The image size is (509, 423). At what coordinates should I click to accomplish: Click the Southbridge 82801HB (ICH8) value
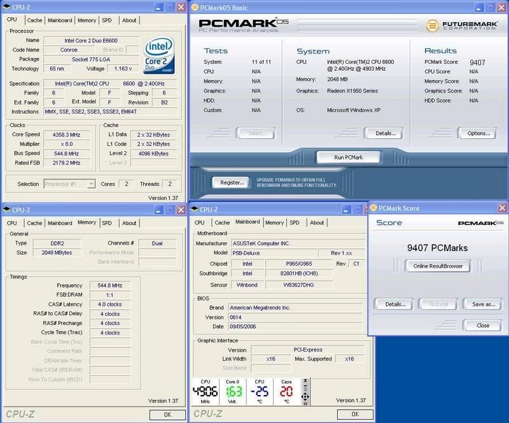[x=298, y=273]
